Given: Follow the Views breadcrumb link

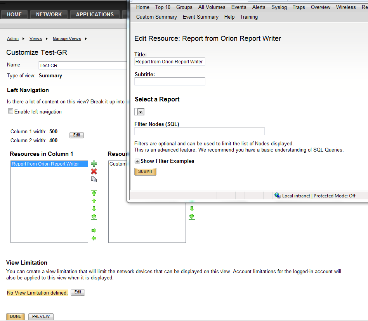Looking at the screenshot, I should click(x=36, y=38).
